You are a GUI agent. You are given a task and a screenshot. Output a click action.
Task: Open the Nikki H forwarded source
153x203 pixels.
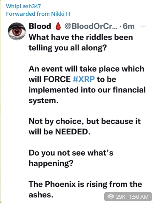coord(60,14)
